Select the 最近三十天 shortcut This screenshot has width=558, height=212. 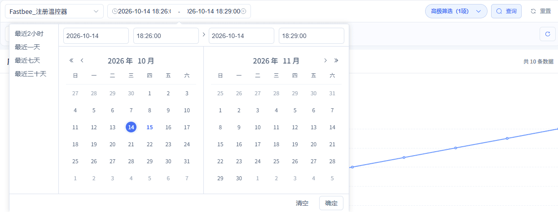tap(31, 74)
